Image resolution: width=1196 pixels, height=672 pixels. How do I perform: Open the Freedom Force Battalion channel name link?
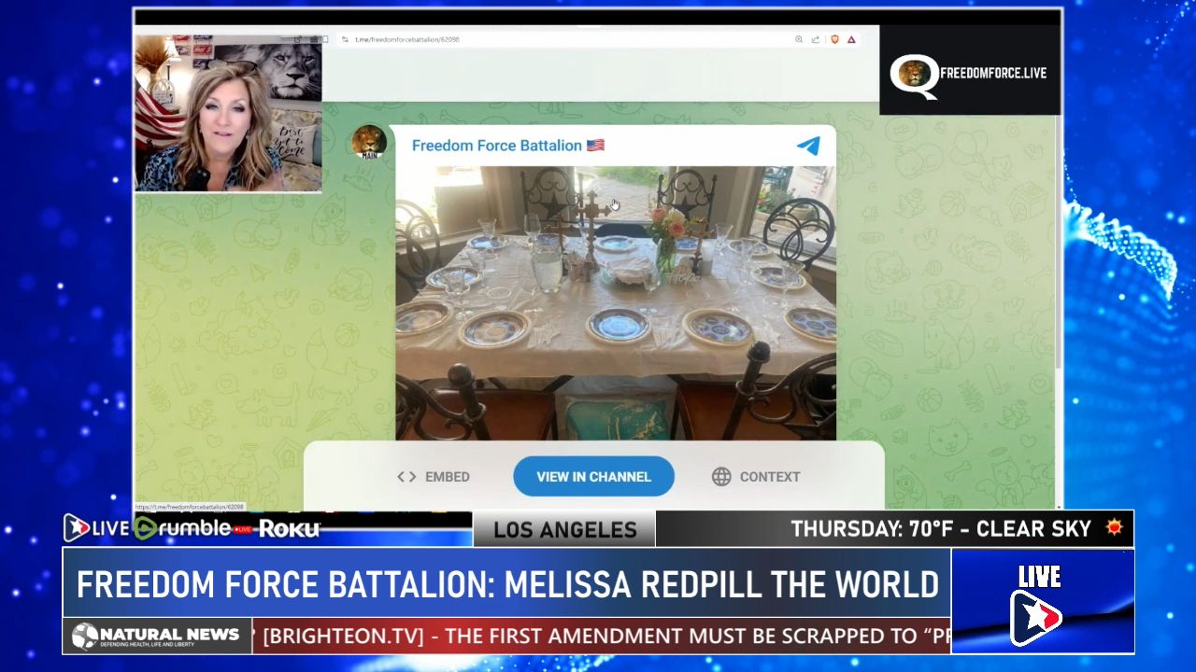[497, 146]
